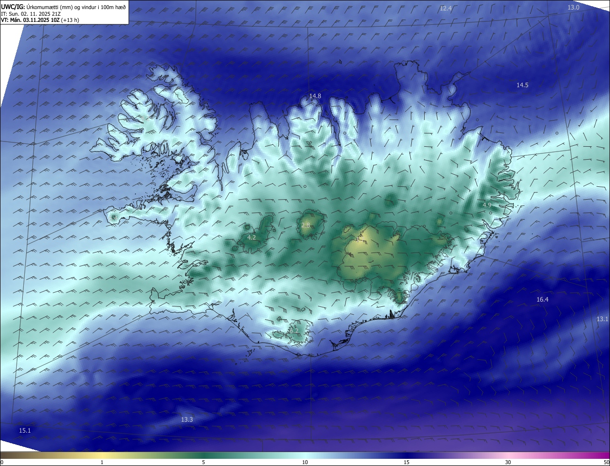
Task: Click the colour scale tick label 5
Action: [203, 462]
